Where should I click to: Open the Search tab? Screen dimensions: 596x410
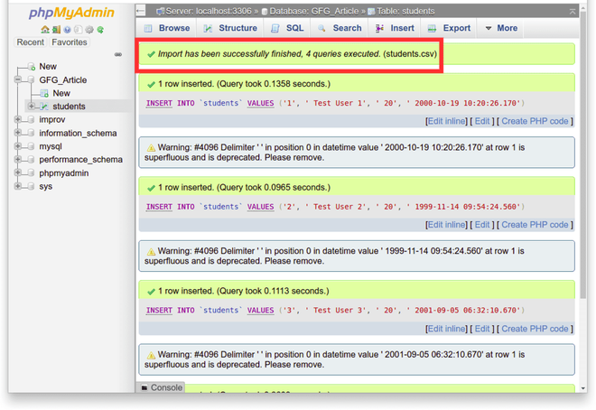click(340, 28)
